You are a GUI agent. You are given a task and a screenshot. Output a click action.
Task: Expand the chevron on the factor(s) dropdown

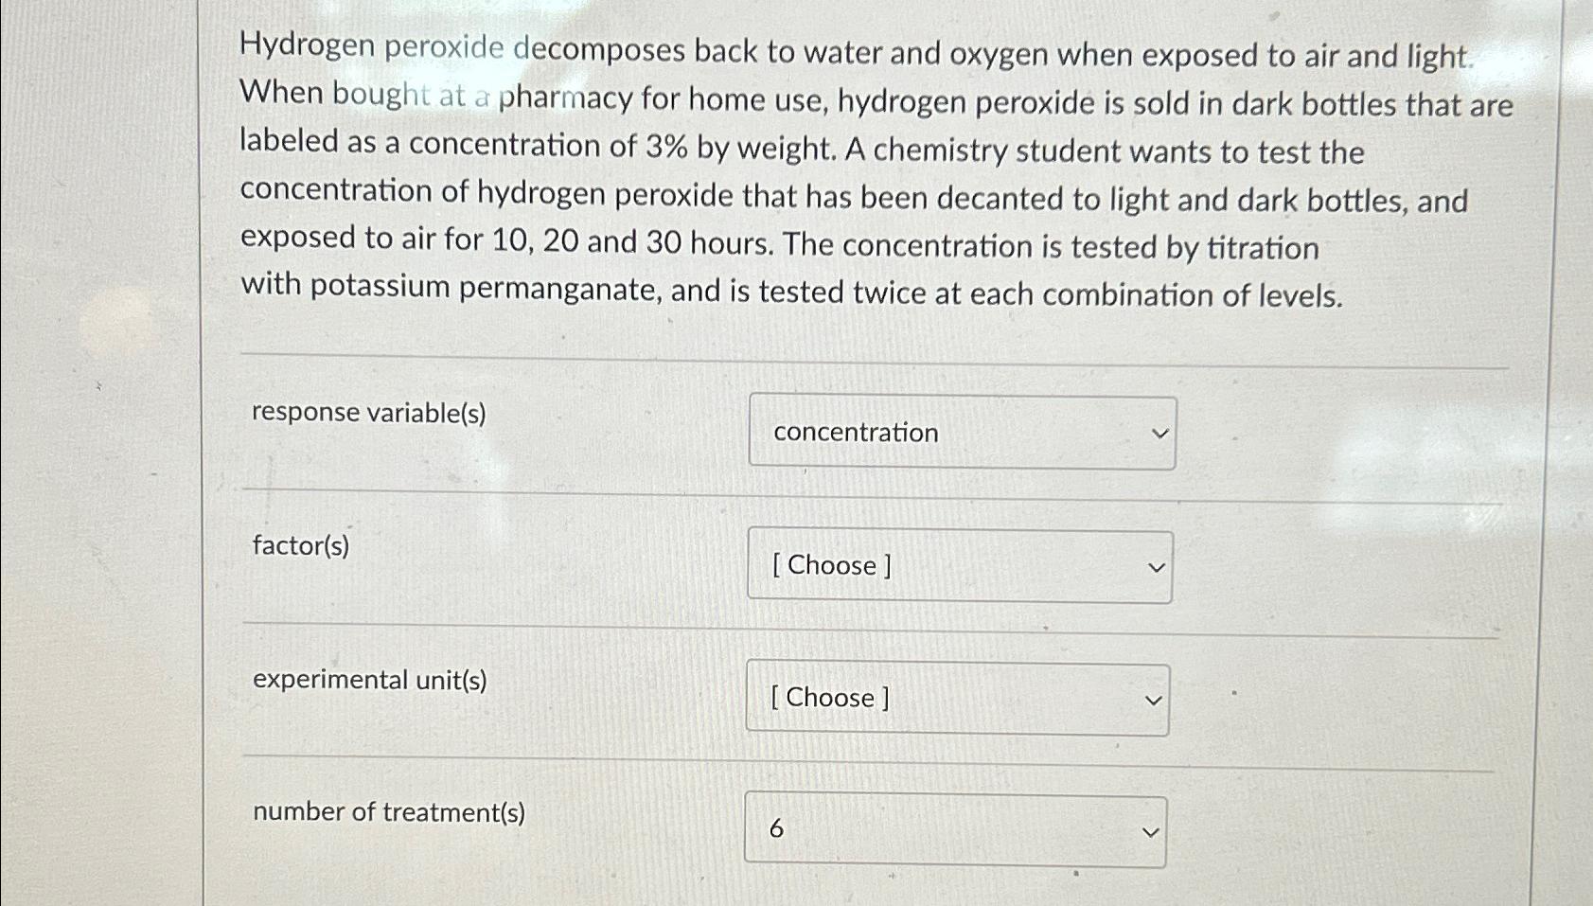pos(1156,567)
